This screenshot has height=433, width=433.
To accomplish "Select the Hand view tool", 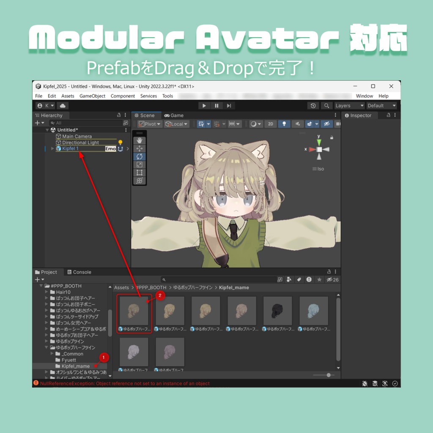I will pyautogui.click(x=140, y=140).
